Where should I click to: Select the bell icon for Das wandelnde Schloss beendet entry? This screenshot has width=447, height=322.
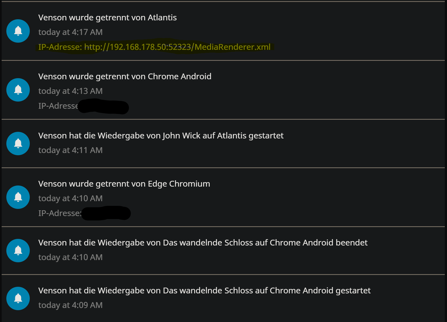18,250
